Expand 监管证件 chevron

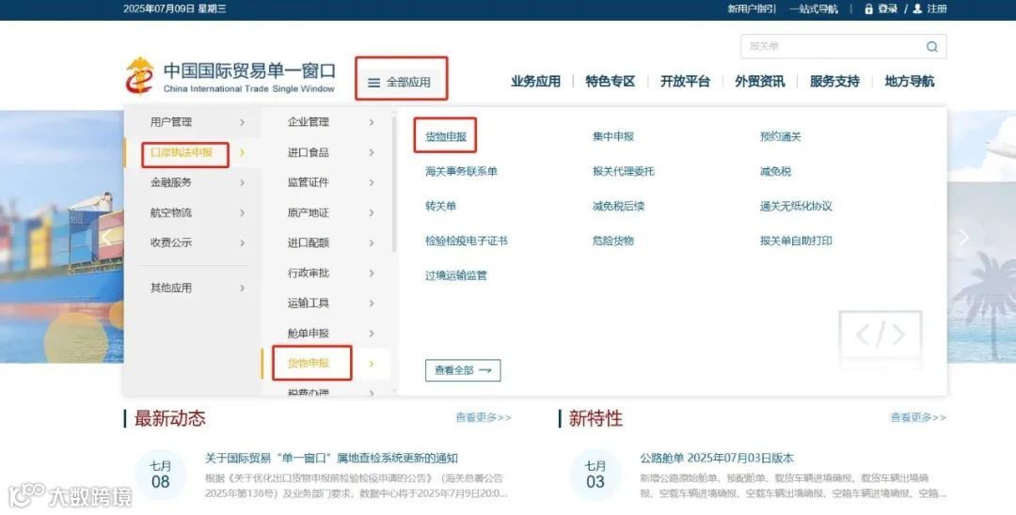coord(372,182)
